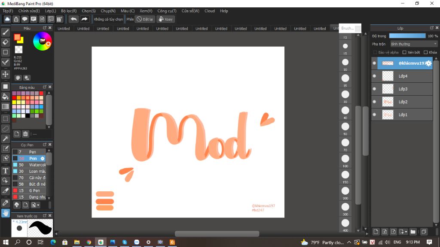Select the Move tool
This screenshot has width=440, height=247.
coord(5,74)
